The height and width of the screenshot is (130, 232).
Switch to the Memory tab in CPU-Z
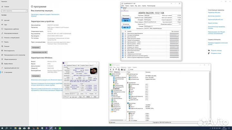tap(75, 65)
